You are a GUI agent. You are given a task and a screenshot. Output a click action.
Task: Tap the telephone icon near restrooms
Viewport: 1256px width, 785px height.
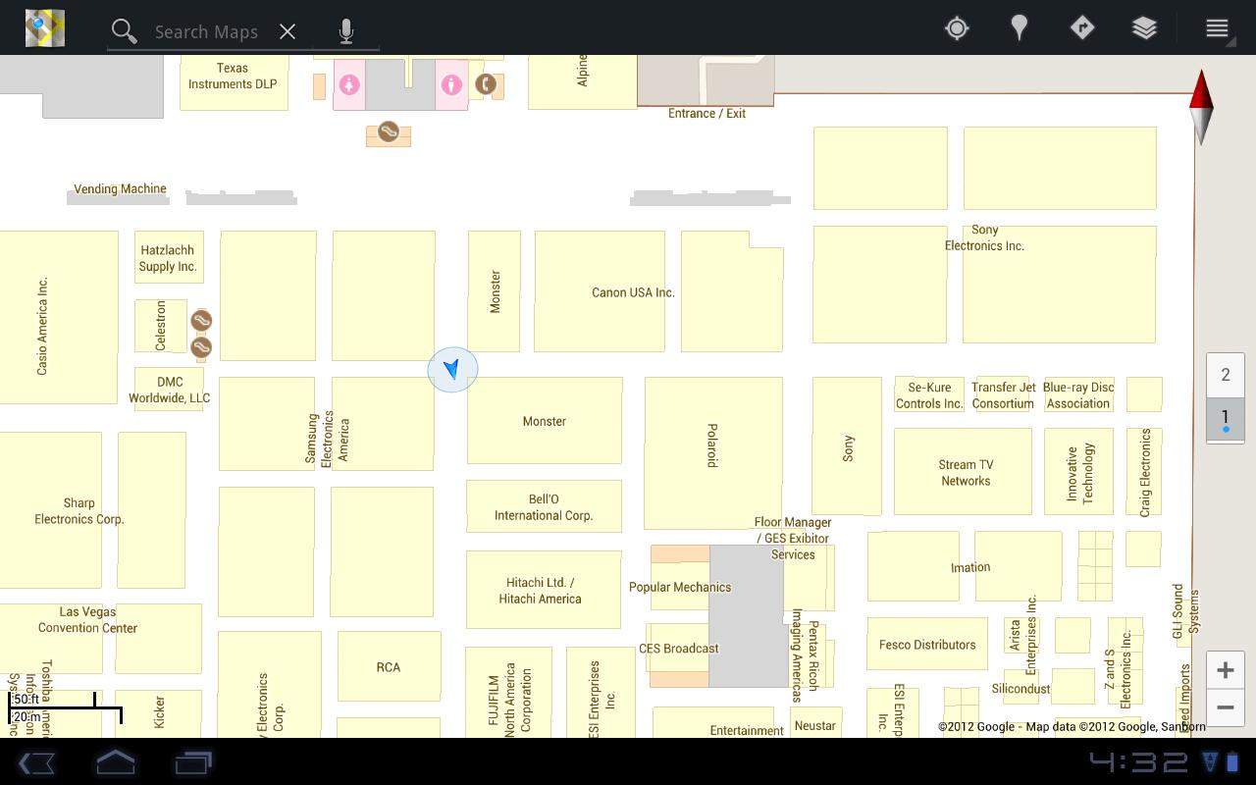click(485, 84)
